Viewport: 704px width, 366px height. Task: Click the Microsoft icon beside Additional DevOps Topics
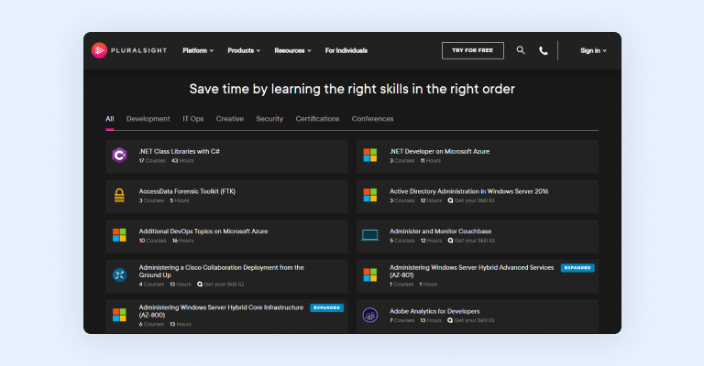click(x=119, y=235)
